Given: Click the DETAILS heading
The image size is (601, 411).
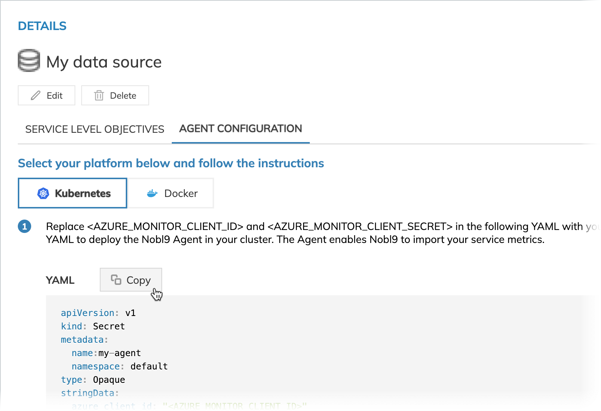Looking at the screenshot, I should point(42,26).
